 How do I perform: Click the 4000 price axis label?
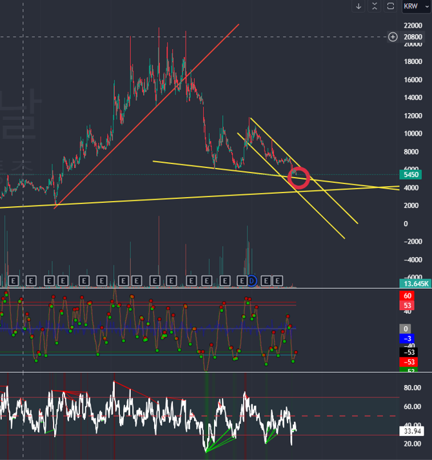[x=411, y=188]
